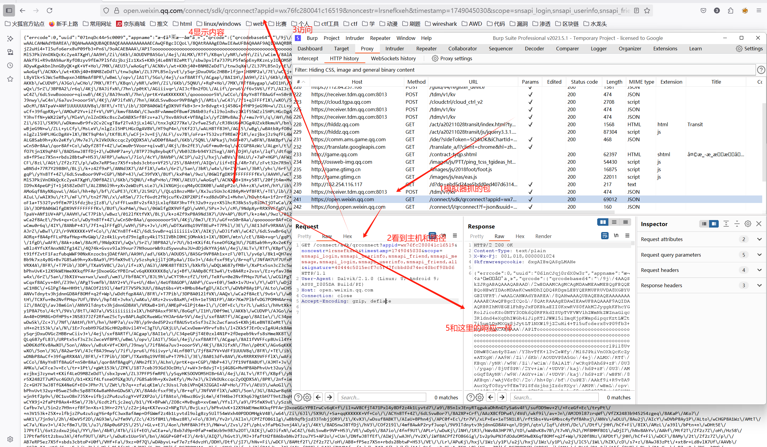Image resolution: width=767 pixels, height=447 pixels.
Task: Click the response search settings gear
Action: [479, 398]
